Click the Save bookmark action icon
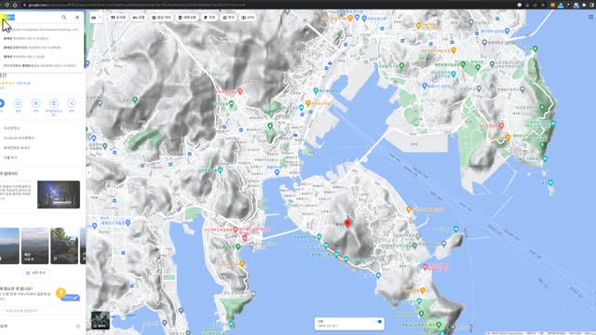Viewport: 596px width, 335px height. point(18,103)
